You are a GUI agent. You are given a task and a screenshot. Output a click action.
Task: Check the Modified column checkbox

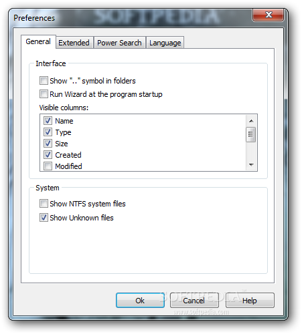(48, 166)
